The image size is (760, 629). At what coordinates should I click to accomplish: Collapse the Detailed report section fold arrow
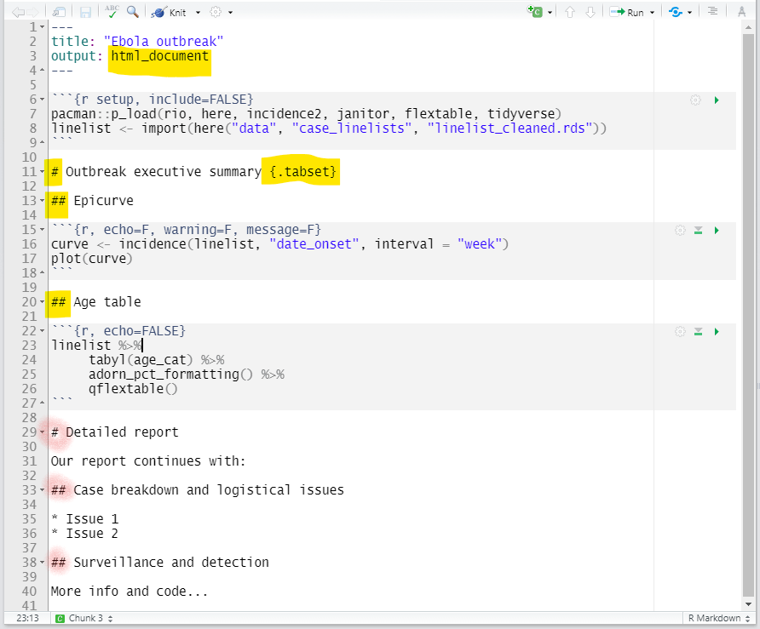44,432
